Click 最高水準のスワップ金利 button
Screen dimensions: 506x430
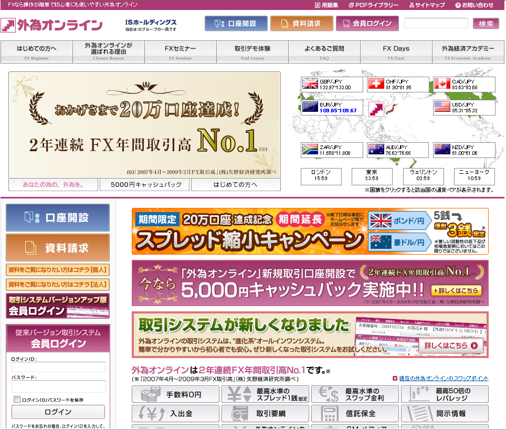point(355,394)
